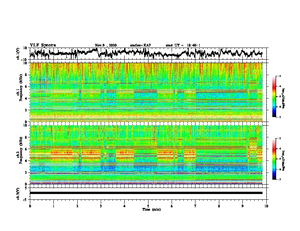Click the "8" kHz tick on ch.1 spectrogram

tap(26, 75)
